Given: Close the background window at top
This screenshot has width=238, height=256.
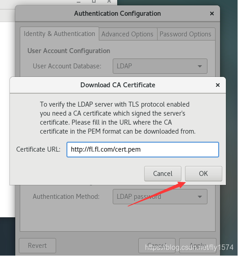Looking at the screenshot, I should [109, 1].
